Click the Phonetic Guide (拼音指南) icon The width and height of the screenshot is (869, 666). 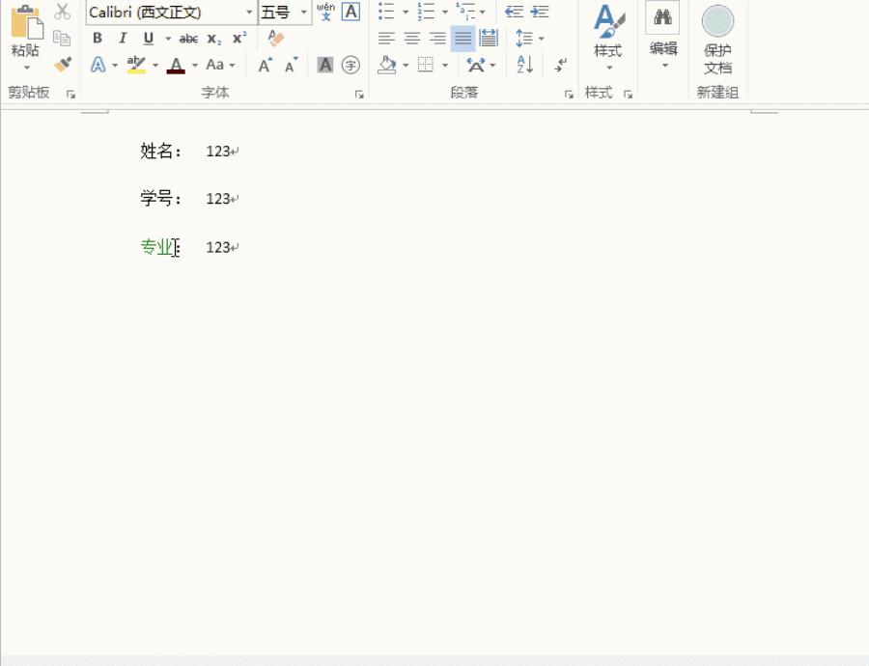coord(327,13)
